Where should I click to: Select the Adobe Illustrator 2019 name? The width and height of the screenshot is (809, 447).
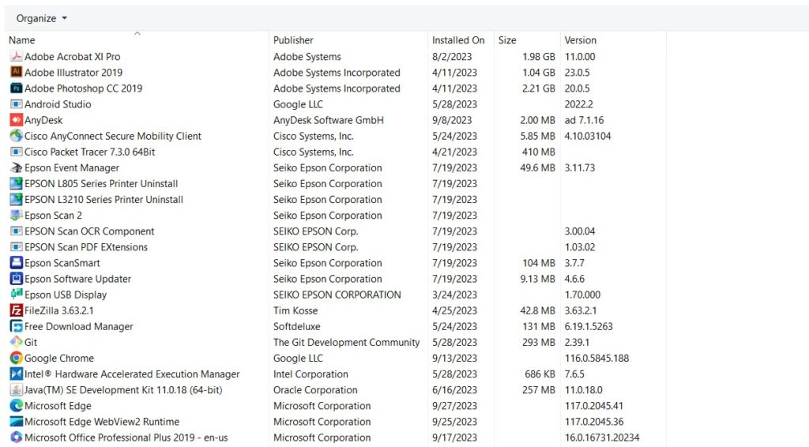coord(73,73)
